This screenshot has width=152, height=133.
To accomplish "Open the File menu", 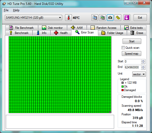I will pyautogui.click(x=6, y=10).
